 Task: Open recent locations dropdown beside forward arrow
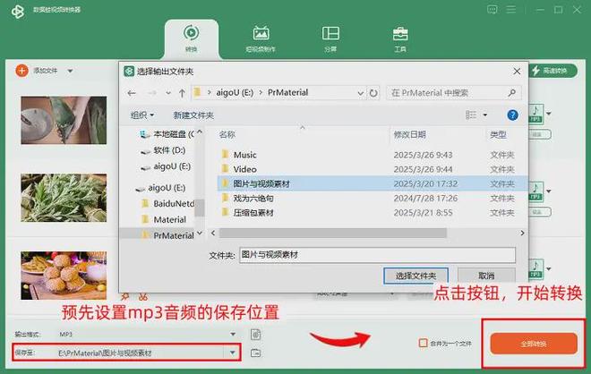[x=168, y=93]
